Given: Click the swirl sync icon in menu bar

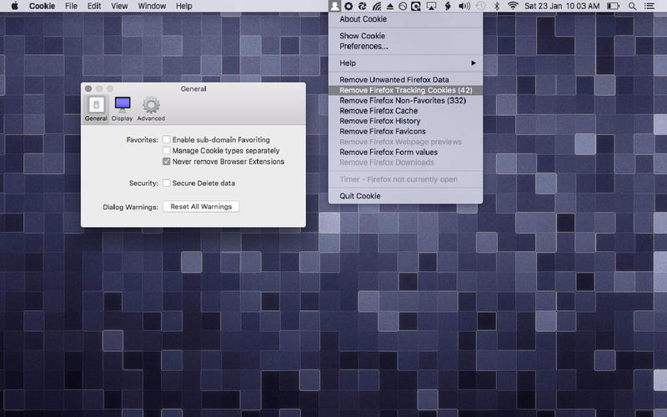Looking at the screenshot, I should [363, 6].
